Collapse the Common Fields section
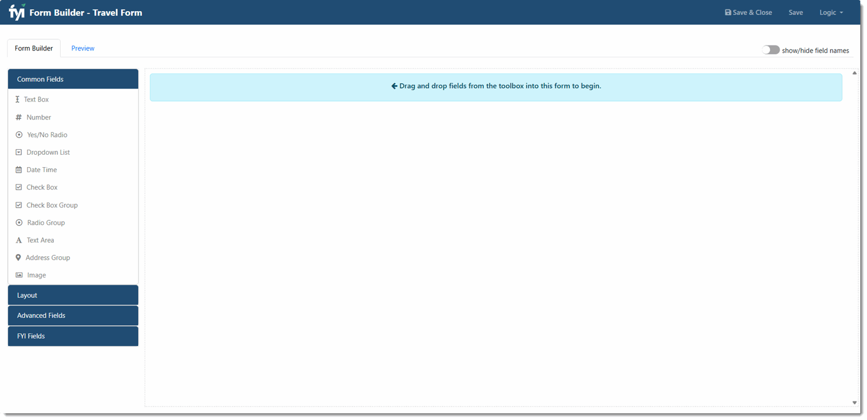 coord(73,79)
